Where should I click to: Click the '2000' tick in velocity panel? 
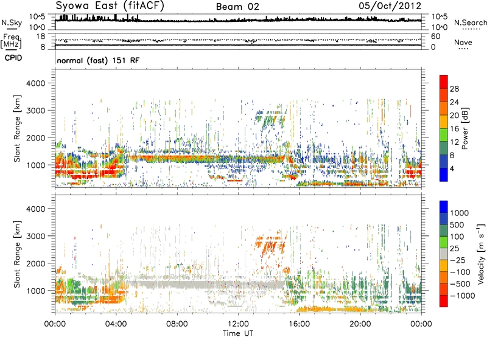point(36,263)
